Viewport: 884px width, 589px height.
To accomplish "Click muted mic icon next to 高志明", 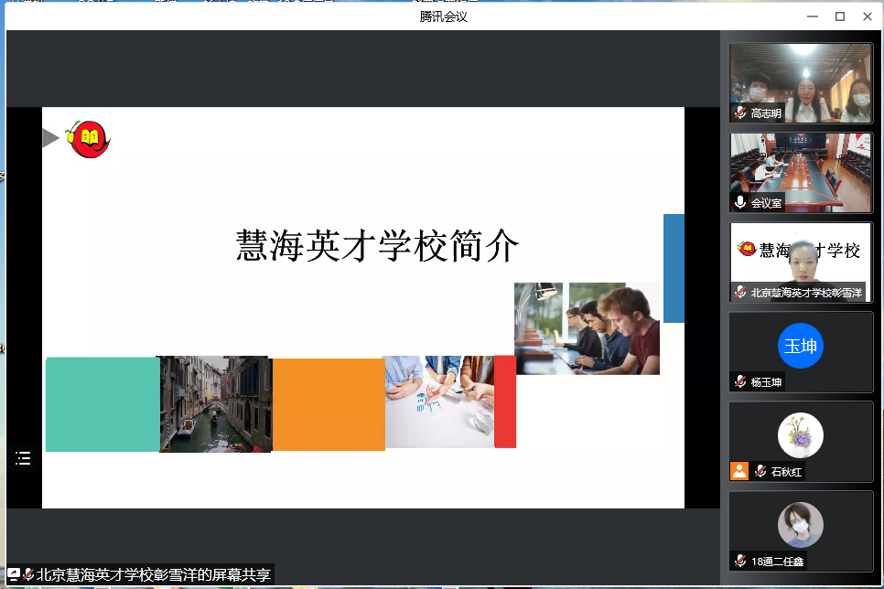I will click(x=740, y=113).
